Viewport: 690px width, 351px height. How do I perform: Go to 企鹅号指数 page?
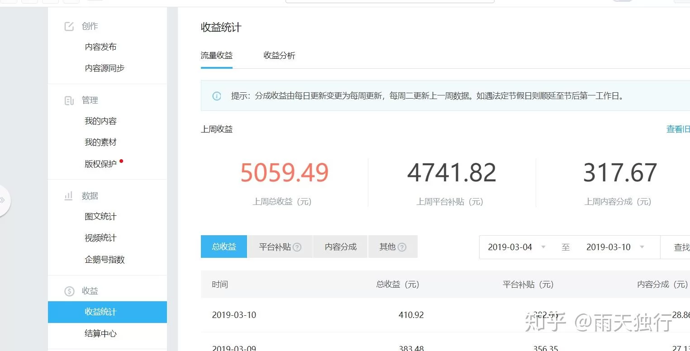[x=105, y=260]
